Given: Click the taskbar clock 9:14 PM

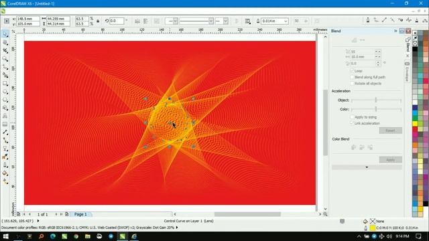Looking at the screenshot, I should pyautogui.click(x=402, y=236).
